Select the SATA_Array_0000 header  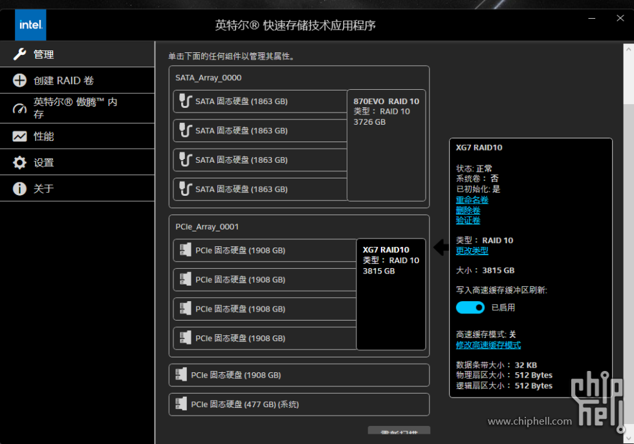[x=208, y=78]
